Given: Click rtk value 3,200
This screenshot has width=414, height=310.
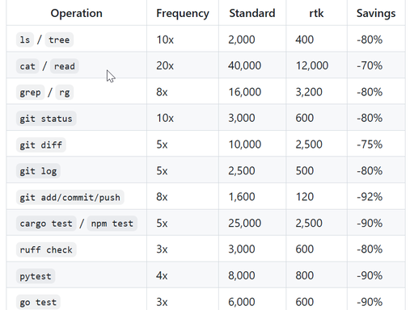Looking at the screenshot, I should 309,92.
